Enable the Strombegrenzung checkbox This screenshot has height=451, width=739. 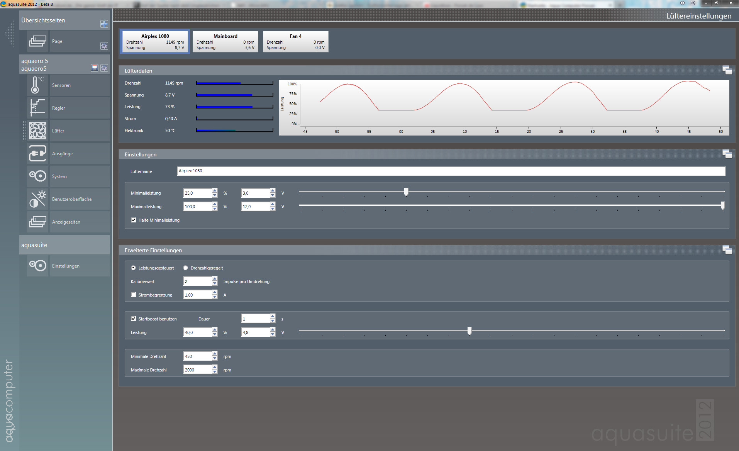134,295
